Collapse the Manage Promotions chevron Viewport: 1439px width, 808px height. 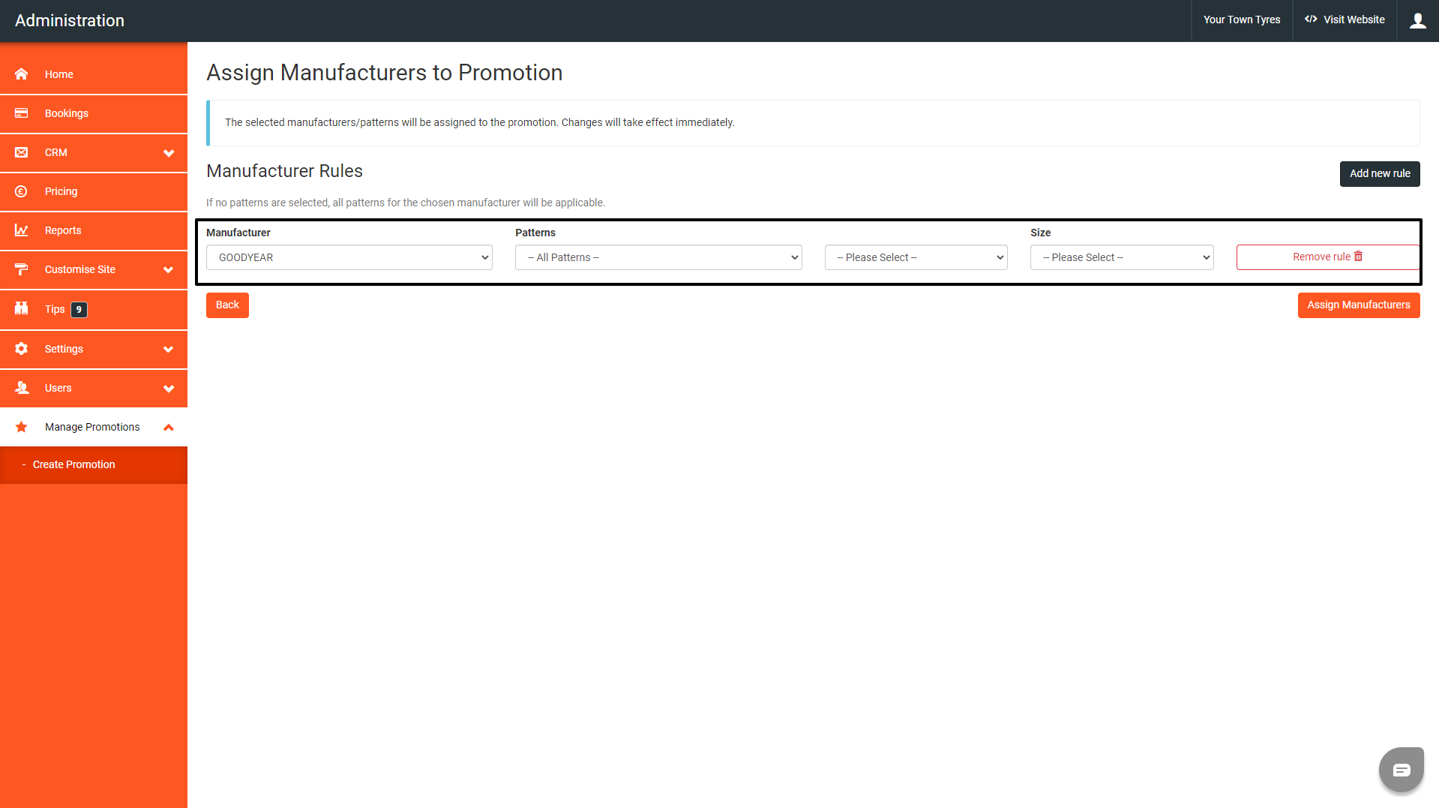coord(169,428)
